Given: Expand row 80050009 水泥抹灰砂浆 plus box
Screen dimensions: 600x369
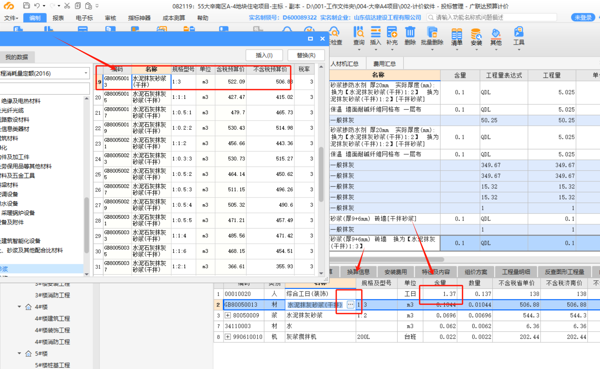Looking at the screenshot, I should click(228, 315).
